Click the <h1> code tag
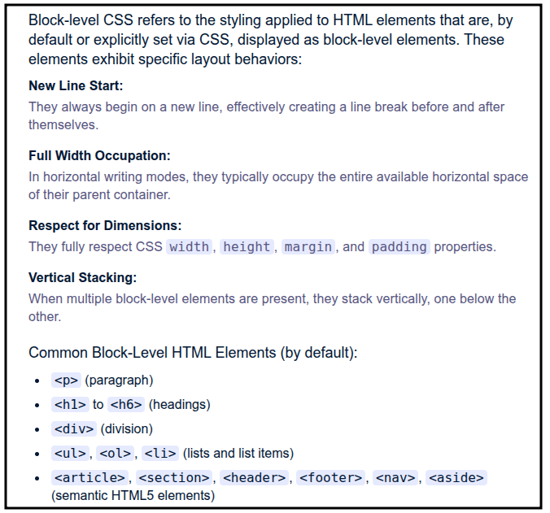Image resolution: width=550 pixels, height=513 pixels. 70,404
